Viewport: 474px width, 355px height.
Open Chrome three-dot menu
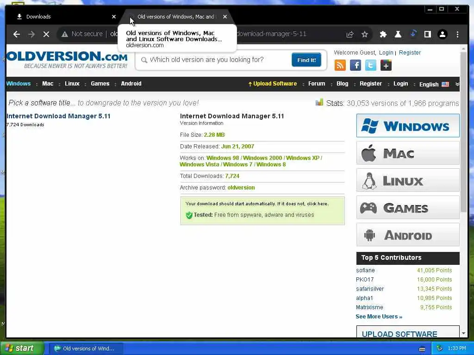pos(457,34)
